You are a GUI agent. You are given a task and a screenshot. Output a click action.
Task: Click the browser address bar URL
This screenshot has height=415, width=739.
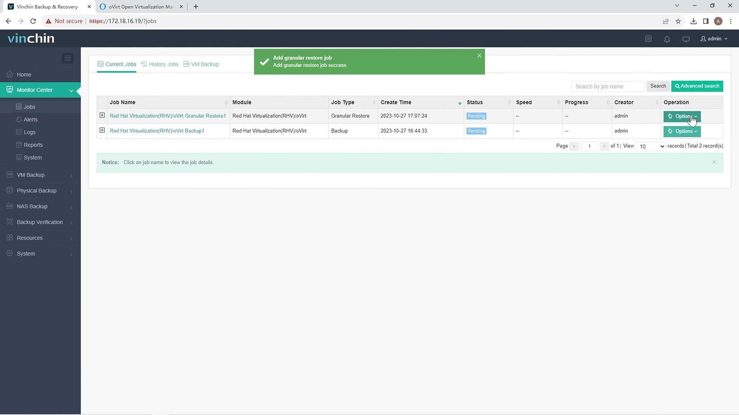click(123, 21)
